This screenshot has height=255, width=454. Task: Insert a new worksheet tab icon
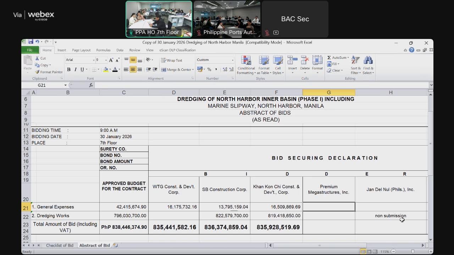(115, 245)
